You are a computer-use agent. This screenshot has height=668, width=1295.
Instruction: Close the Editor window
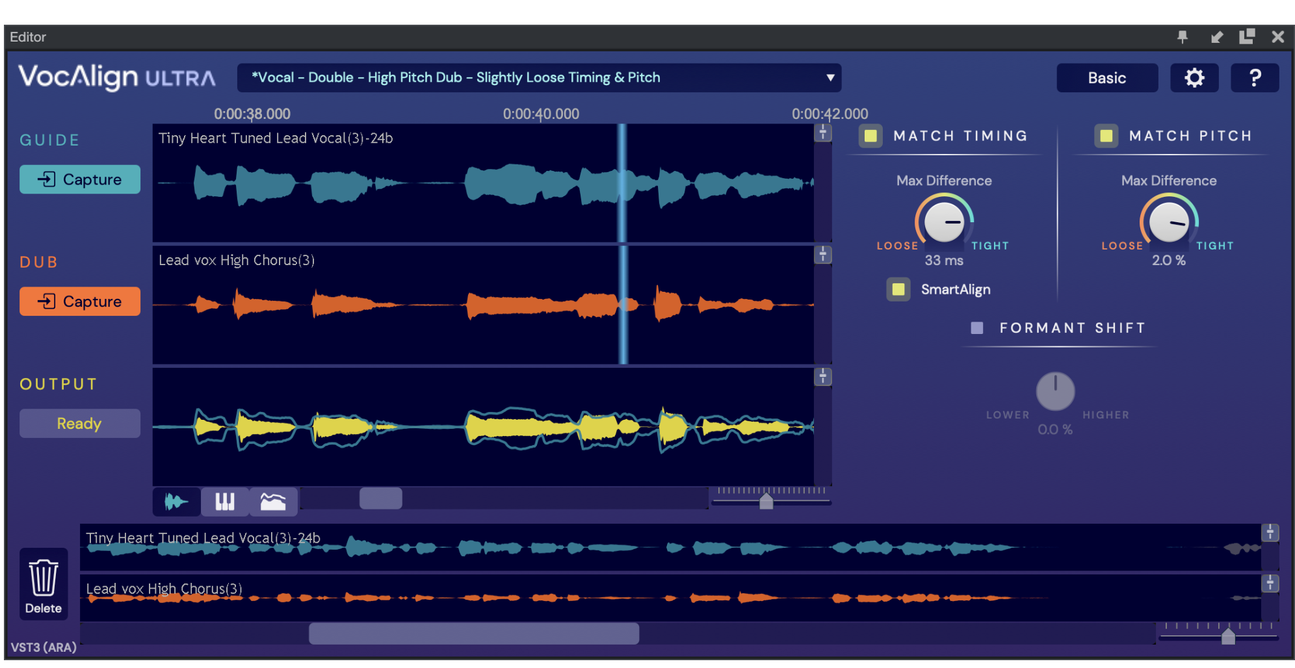pyautogui.click(x=1278, y=37)
